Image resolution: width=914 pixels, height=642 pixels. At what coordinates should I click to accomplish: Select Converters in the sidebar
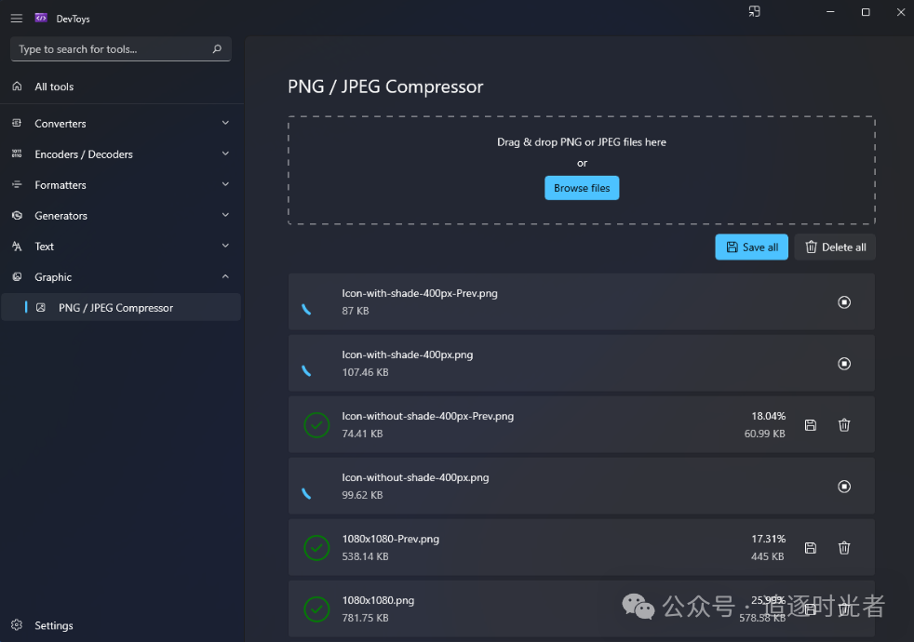pyautogui.click(x=121, y=123)
